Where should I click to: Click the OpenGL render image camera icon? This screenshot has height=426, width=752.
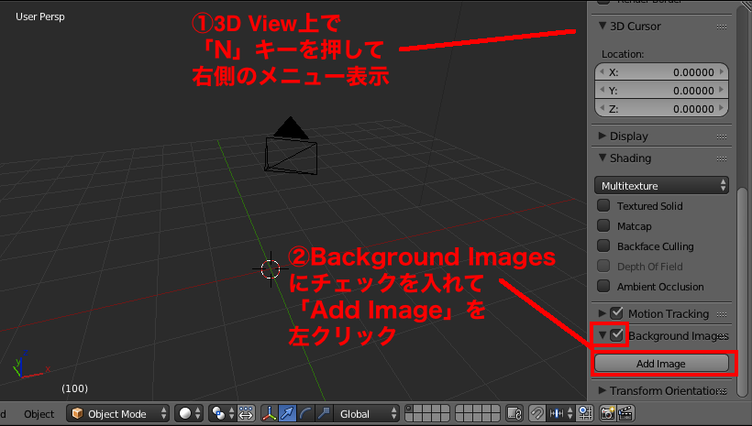(608, 413)
